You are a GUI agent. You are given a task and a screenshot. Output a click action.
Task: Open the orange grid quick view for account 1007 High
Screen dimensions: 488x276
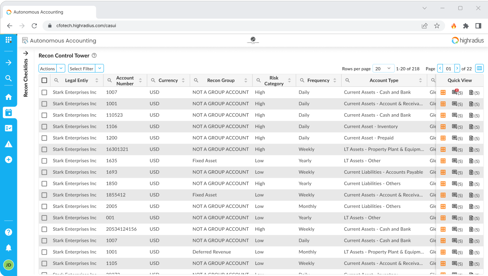click(x=443, y=92)
